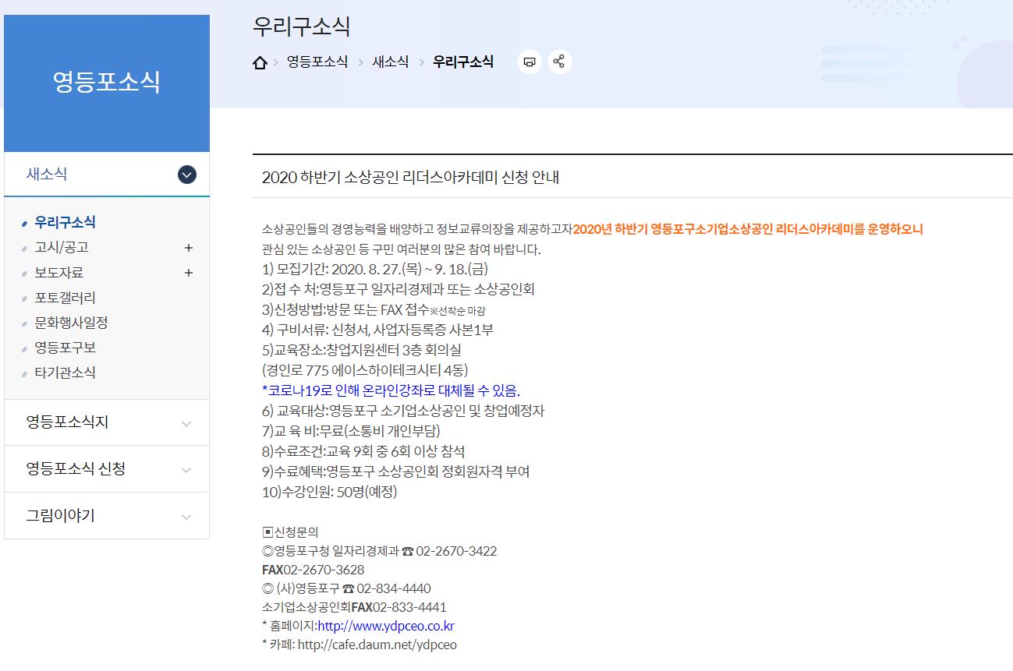
Task: Open 포토갤러리 sidebar item
Action: coord(66,297)
